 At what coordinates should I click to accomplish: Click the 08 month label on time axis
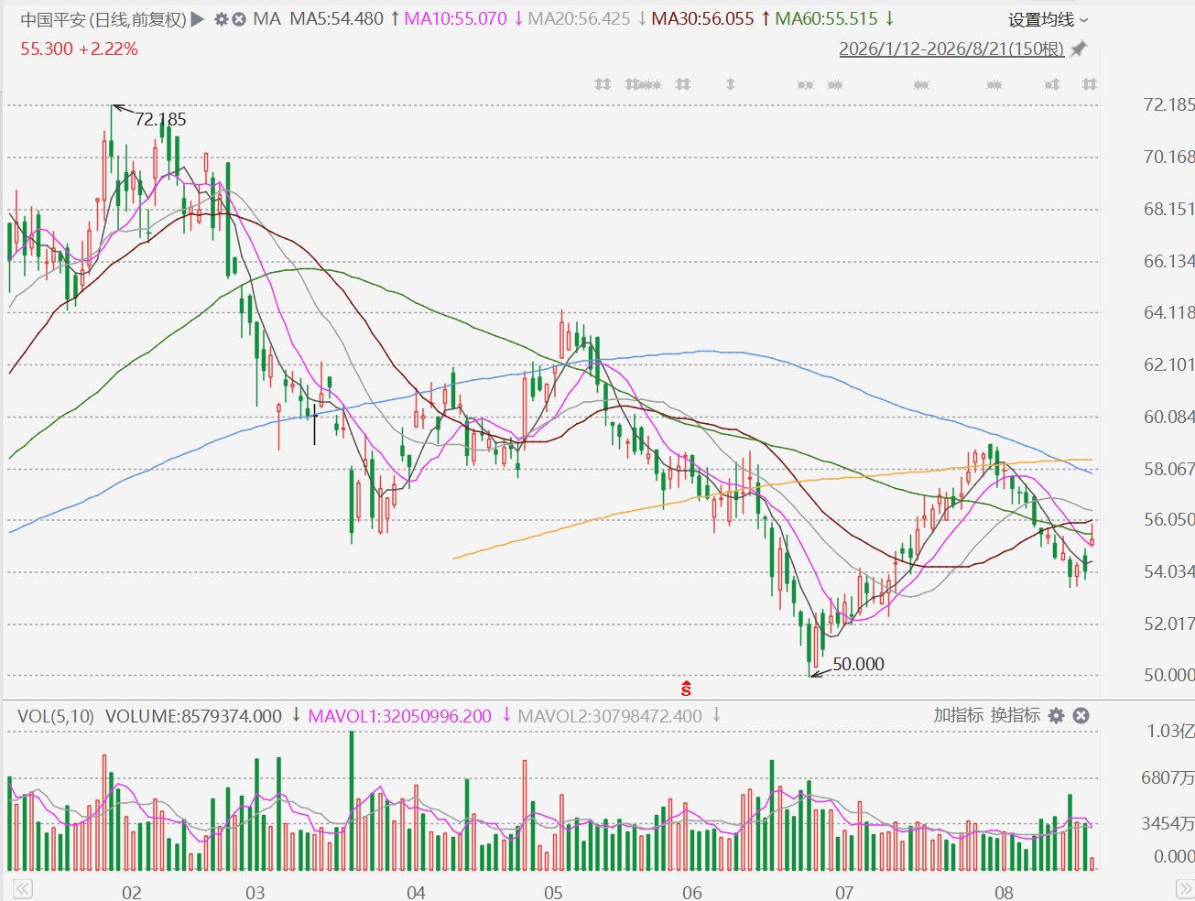coord(1004,893)
